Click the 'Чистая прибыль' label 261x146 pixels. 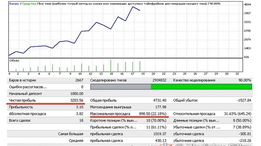22,101
